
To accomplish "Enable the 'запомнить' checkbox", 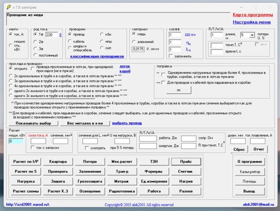I will pyautogui.click(x=171, y=56).
